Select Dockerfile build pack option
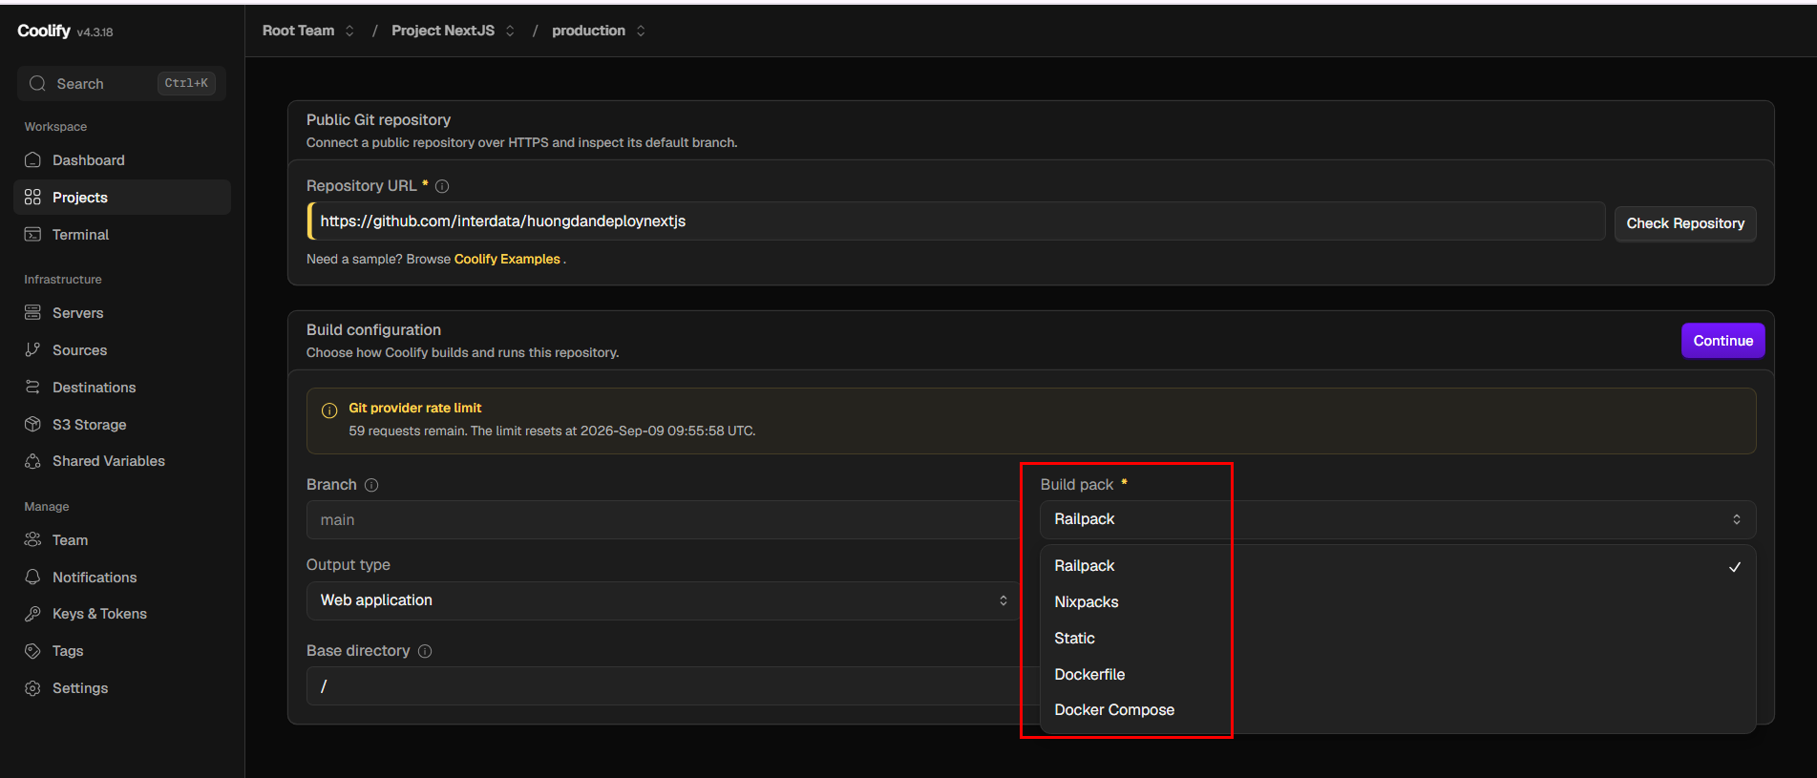Image resolution: width=1817 pixels, height=778 pixels. tap(1398, 675)
